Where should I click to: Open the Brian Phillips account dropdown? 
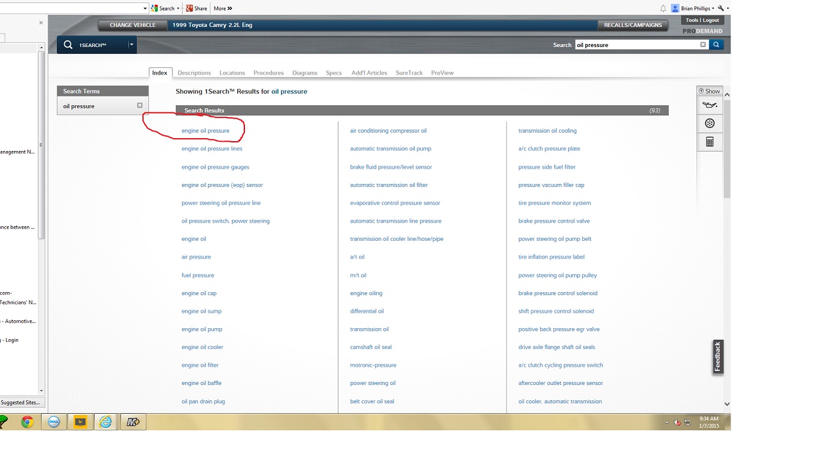point(693,9)
